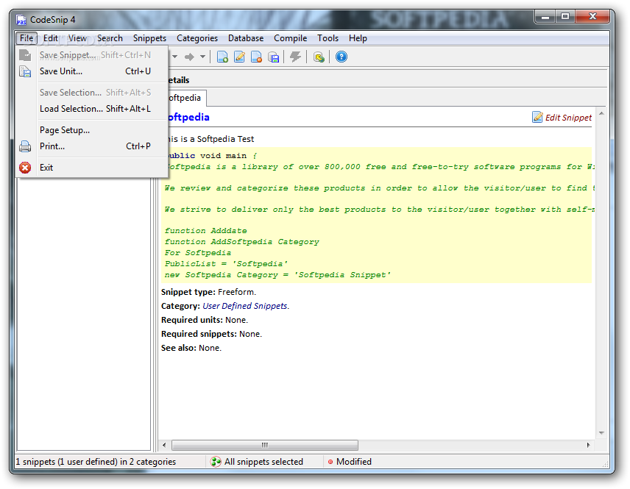
Task: Open the Snippets menu
Action: (x=149, y=38)
